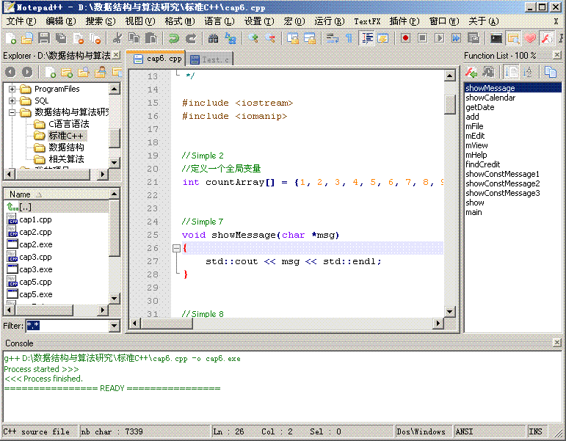Click the Paste clipboard icon
Image resolution: width=566 pixels, height=441 pixels.
pos(151,38)
